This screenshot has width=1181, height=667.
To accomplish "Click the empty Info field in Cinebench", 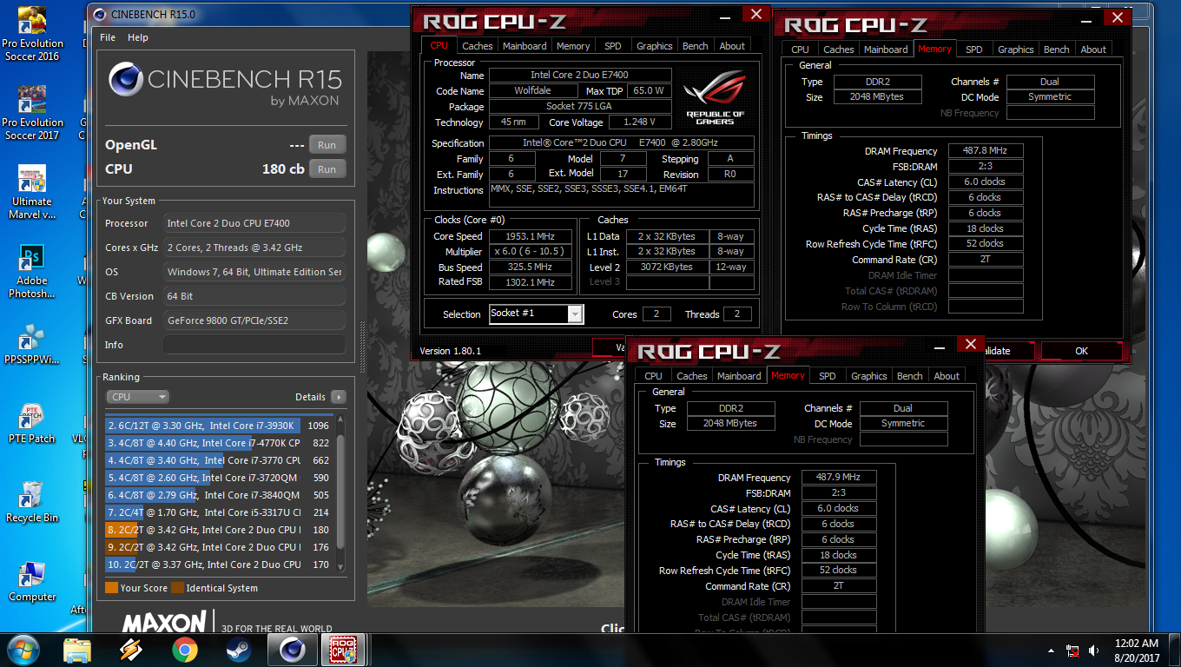I will [x=254, y=345].
